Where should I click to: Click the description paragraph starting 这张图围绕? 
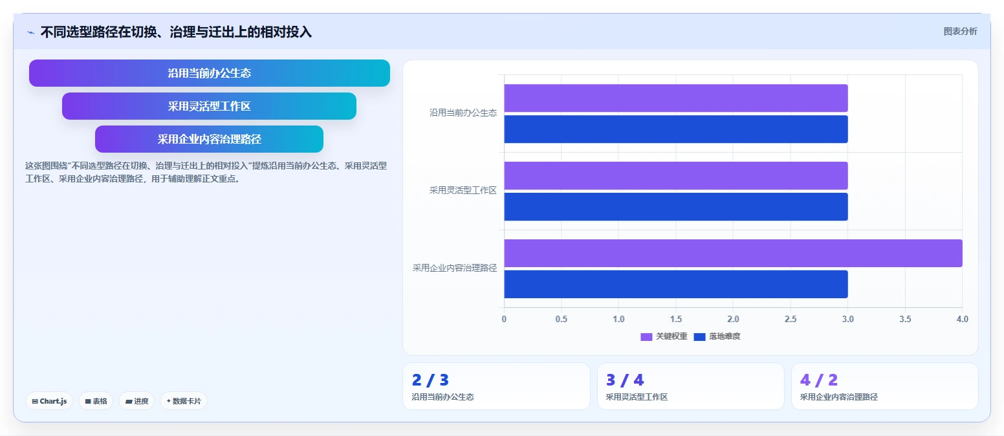pos(206,172)
